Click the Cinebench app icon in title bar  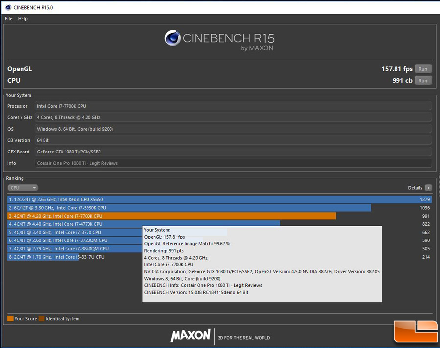8,8
